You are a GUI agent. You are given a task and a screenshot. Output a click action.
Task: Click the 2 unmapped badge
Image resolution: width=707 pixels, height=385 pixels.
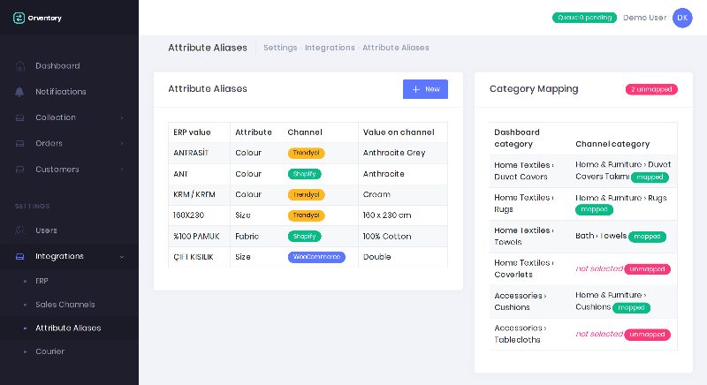pyautogui.click(x=651, y=89)
